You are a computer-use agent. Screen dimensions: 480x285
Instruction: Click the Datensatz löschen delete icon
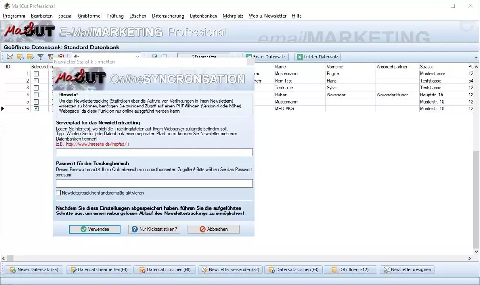[x=143, y=270]
